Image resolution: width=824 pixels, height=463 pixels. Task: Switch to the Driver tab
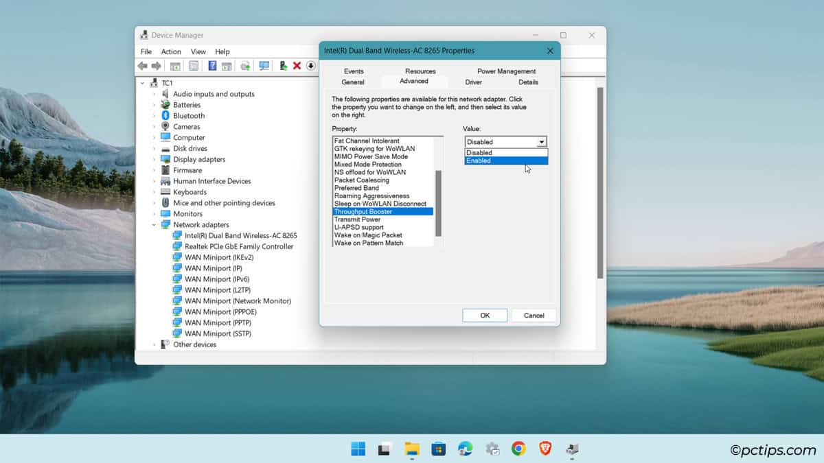[x=474, y=82]
